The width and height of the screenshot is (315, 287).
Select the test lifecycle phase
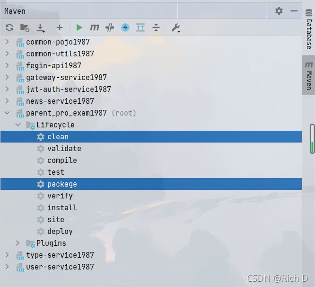151,172
